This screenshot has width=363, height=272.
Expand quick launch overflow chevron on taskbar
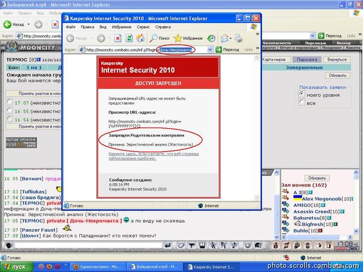pos(65,265)
